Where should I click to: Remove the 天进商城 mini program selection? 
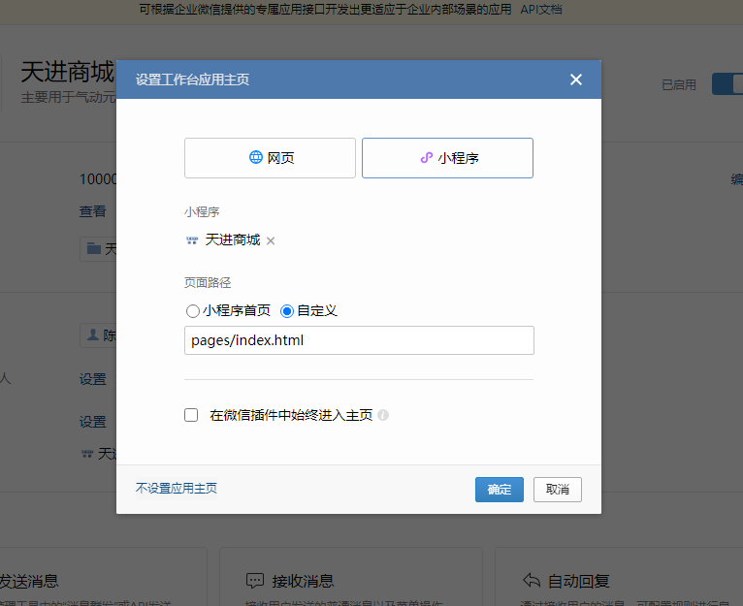coord(271,240)
